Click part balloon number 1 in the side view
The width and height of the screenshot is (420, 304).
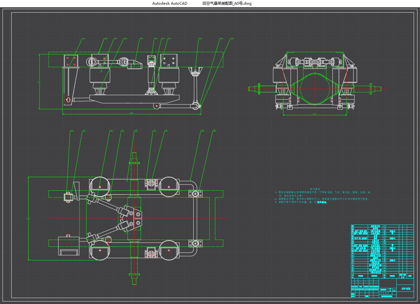pyautogui.click(x=83, y=38)
